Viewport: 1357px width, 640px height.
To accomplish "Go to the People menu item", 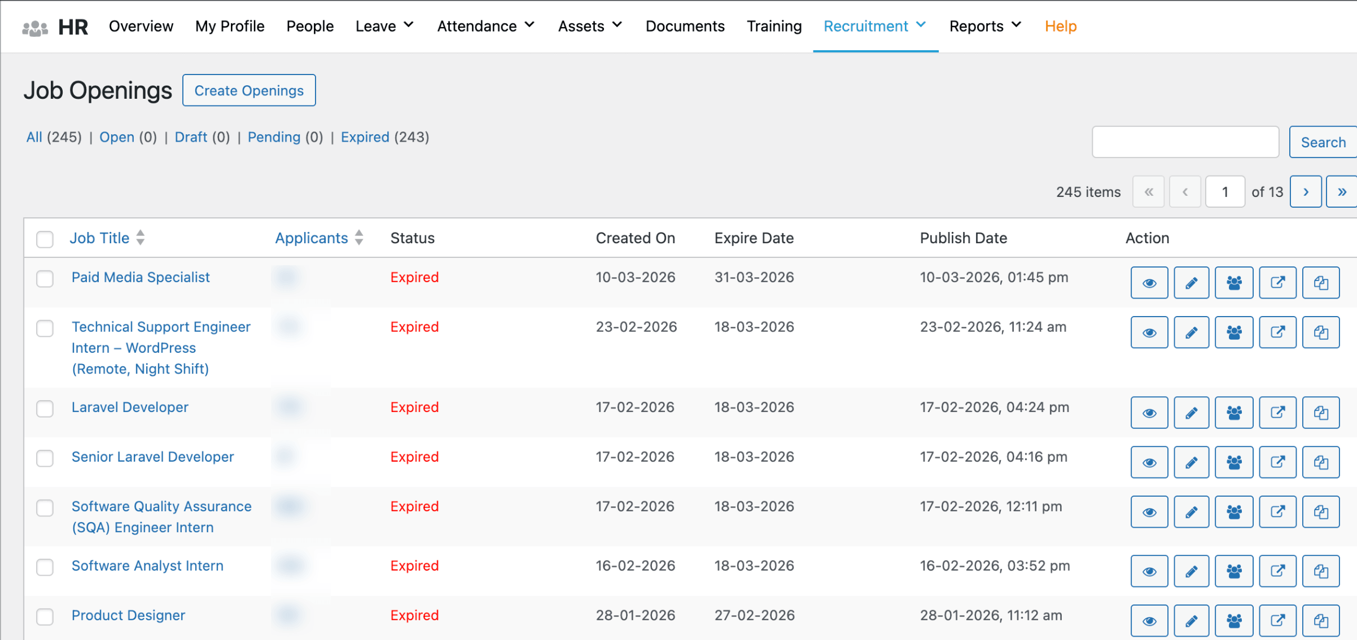I will (310, 26).
